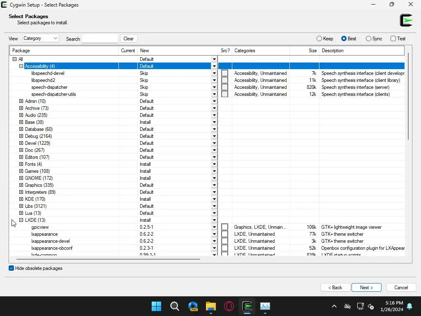
Task: Click Cygwin Setup taskbar icon
Action: pos(247,306)
